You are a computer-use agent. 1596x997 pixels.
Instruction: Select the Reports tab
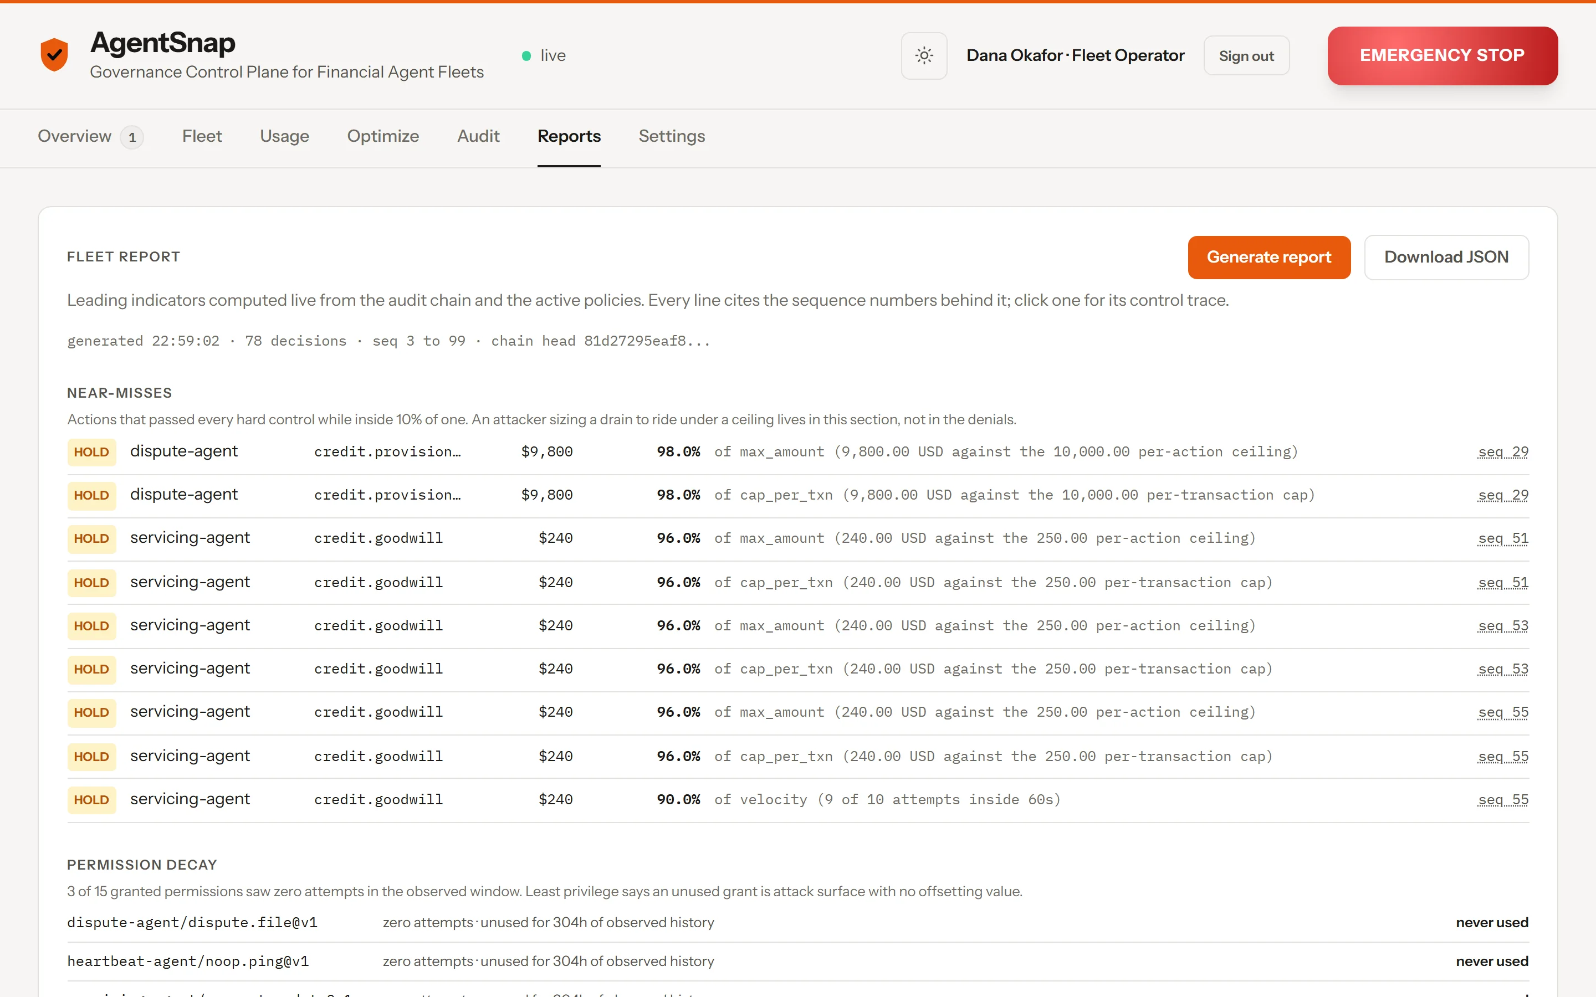click(569, 136)
